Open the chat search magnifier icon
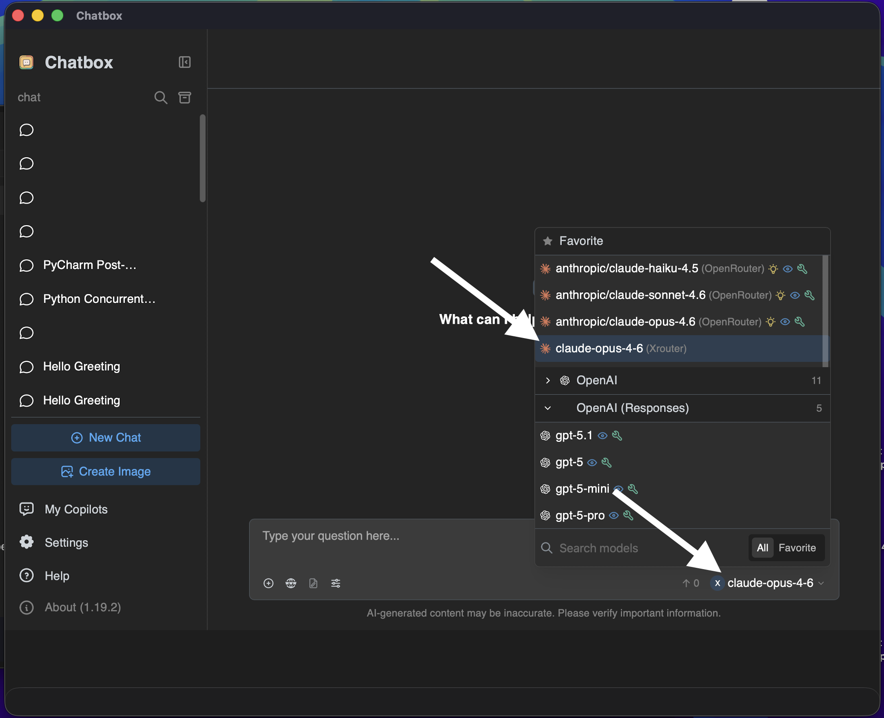This screenshot has height=718, width=884. [160, 98]
